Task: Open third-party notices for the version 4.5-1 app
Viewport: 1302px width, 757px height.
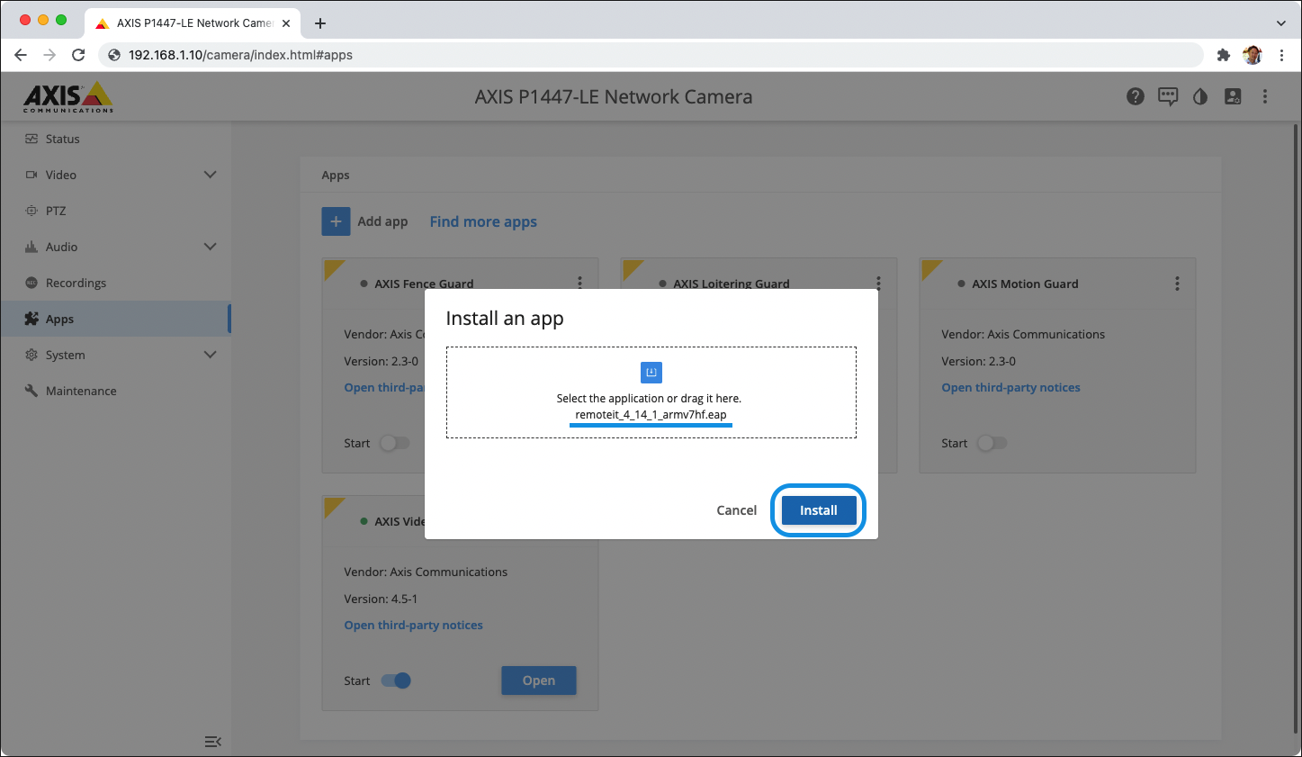Action: tap(413, 626)
